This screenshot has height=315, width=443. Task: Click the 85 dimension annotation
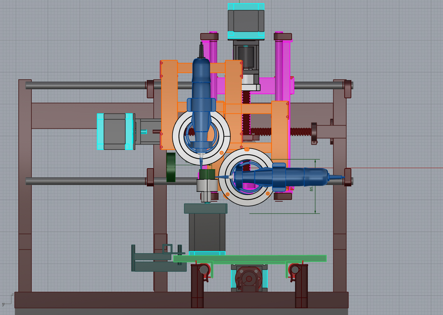click(311, 188)
